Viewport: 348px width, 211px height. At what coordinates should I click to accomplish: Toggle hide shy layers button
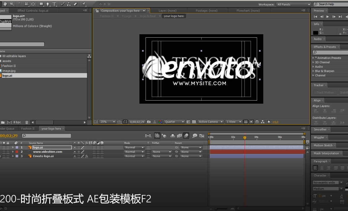click(x=172, y=136)
